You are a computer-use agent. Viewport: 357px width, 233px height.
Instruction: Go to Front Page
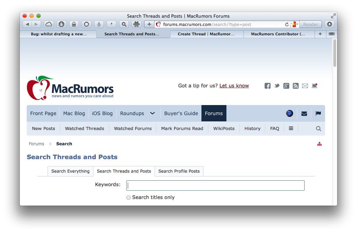coord(43,113)
